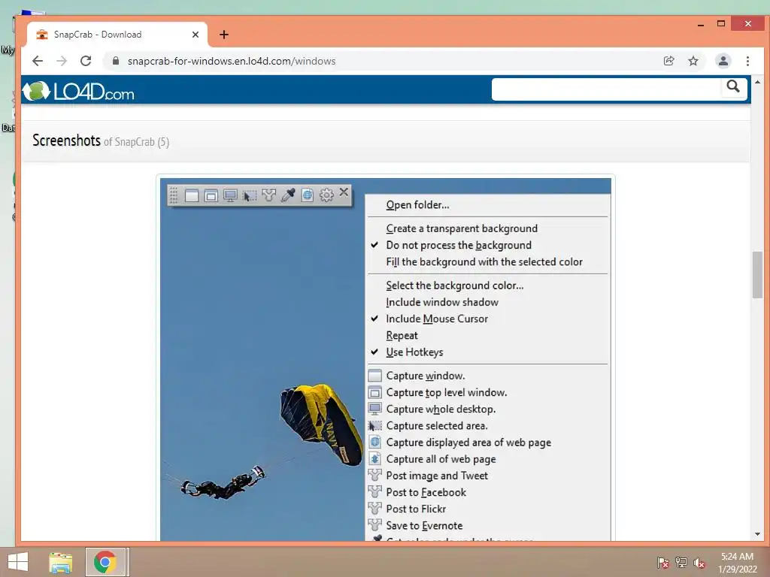Click the Chrome forward arrow
The width and height of the screenshot is (770, 577).
tap(62, 61)
